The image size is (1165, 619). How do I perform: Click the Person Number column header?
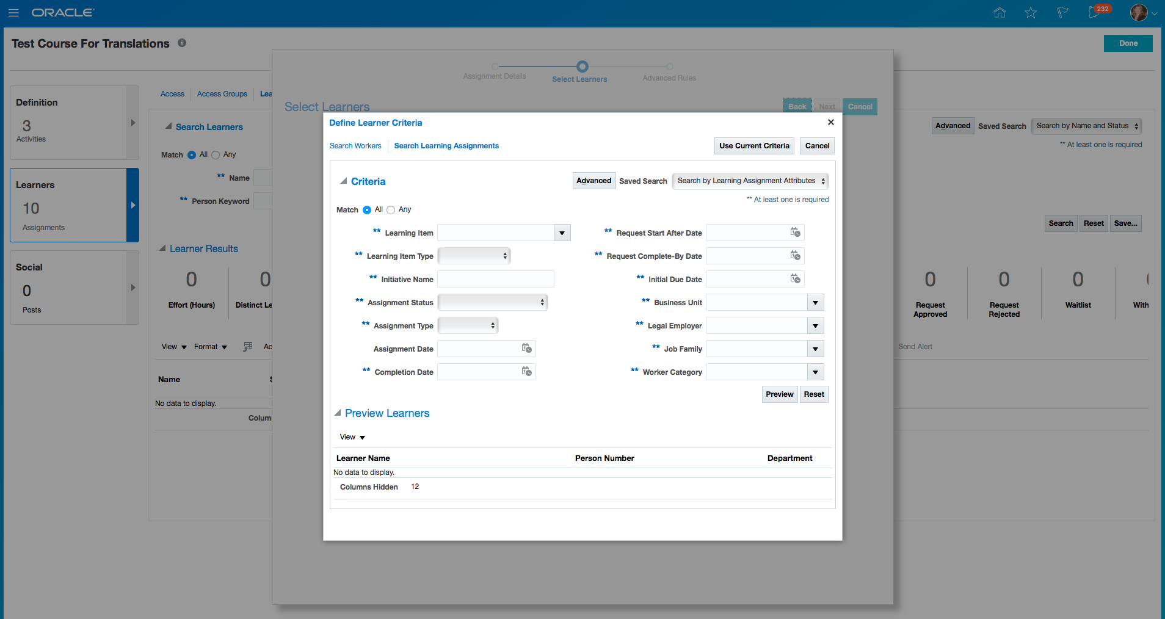[x=604, y=458]
